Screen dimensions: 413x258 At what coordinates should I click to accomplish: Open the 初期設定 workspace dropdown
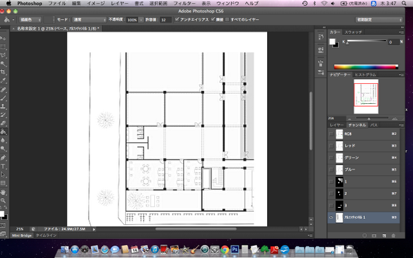(x=379, y=20)
